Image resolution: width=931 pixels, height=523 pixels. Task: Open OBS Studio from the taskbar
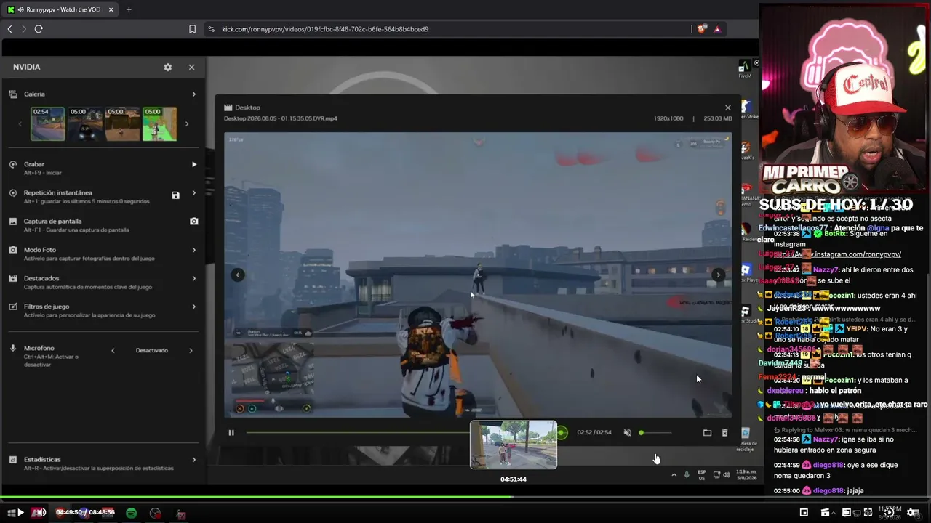[x=155, y=513]
